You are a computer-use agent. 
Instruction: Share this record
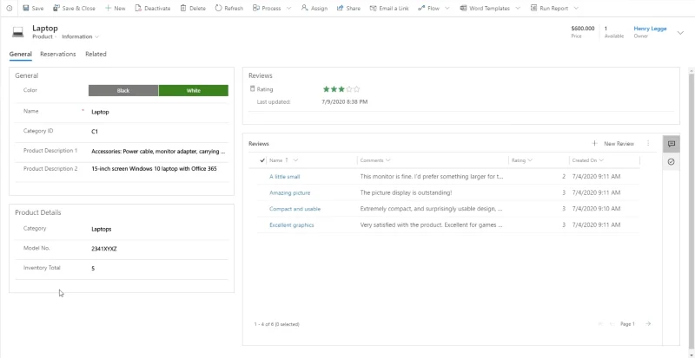click(x=348, y=8)
